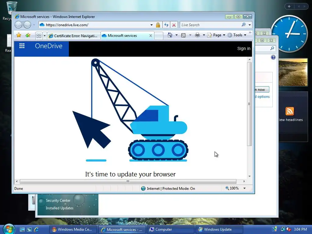Click the vertical scrollbar thumb
This screenshot has width=312, height=234.
coord(249,104)
